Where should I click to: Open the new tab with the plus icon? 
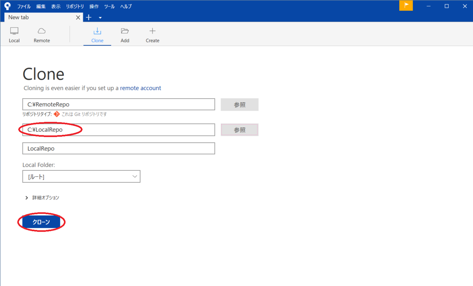tap(88, 17)
